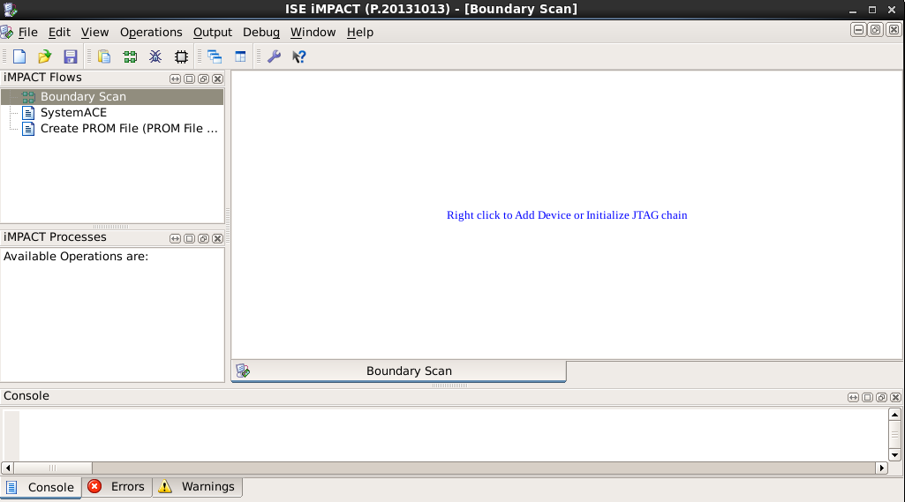Select Create PROM File flow item
905x502 pixels.
[x=129, y=129]
